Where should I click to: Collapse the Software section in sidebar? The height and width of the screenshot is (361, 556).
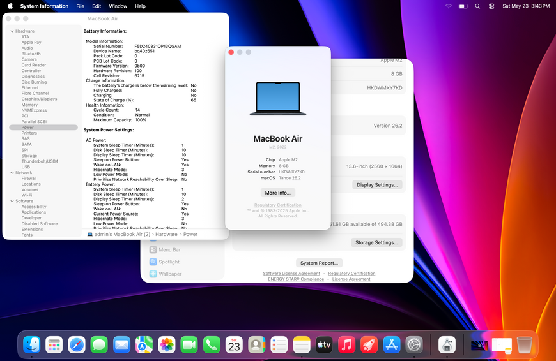[12, 201]
